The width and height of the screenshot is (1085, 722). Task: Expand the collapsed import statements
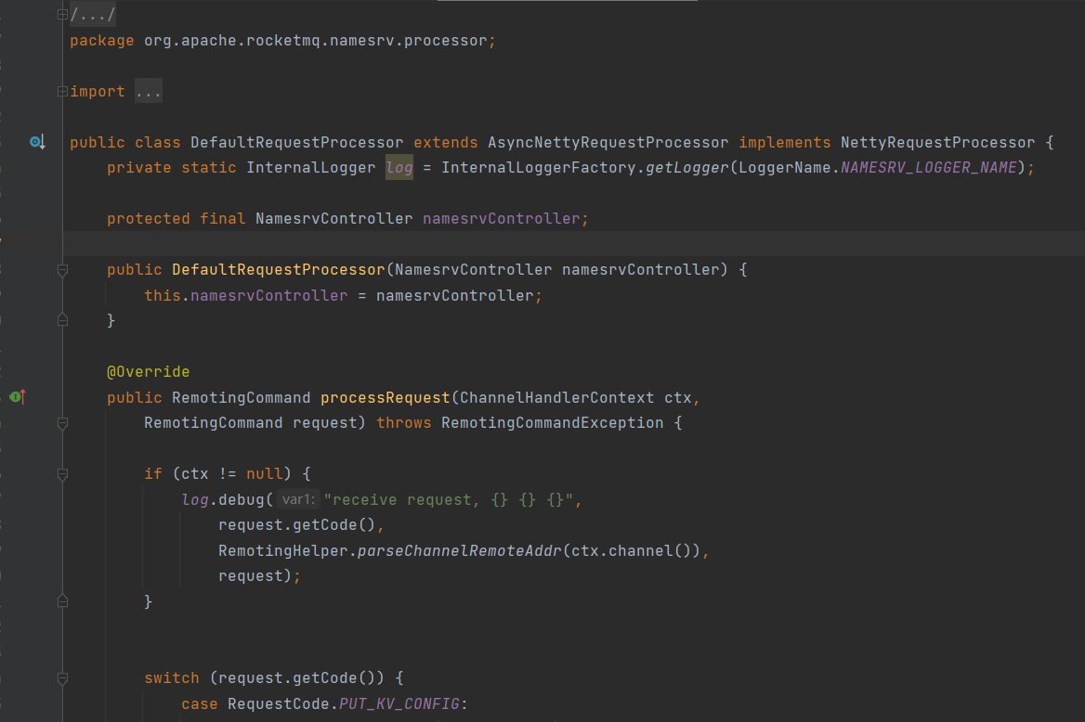pos(62,91)
